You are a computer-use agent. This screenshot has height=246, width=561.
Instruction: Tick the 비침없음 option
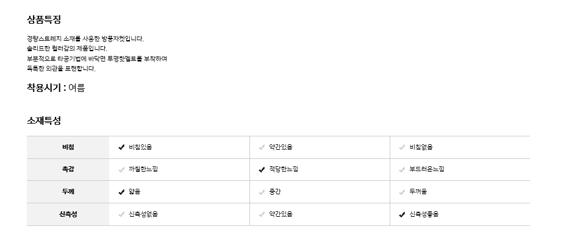point(402,147)
